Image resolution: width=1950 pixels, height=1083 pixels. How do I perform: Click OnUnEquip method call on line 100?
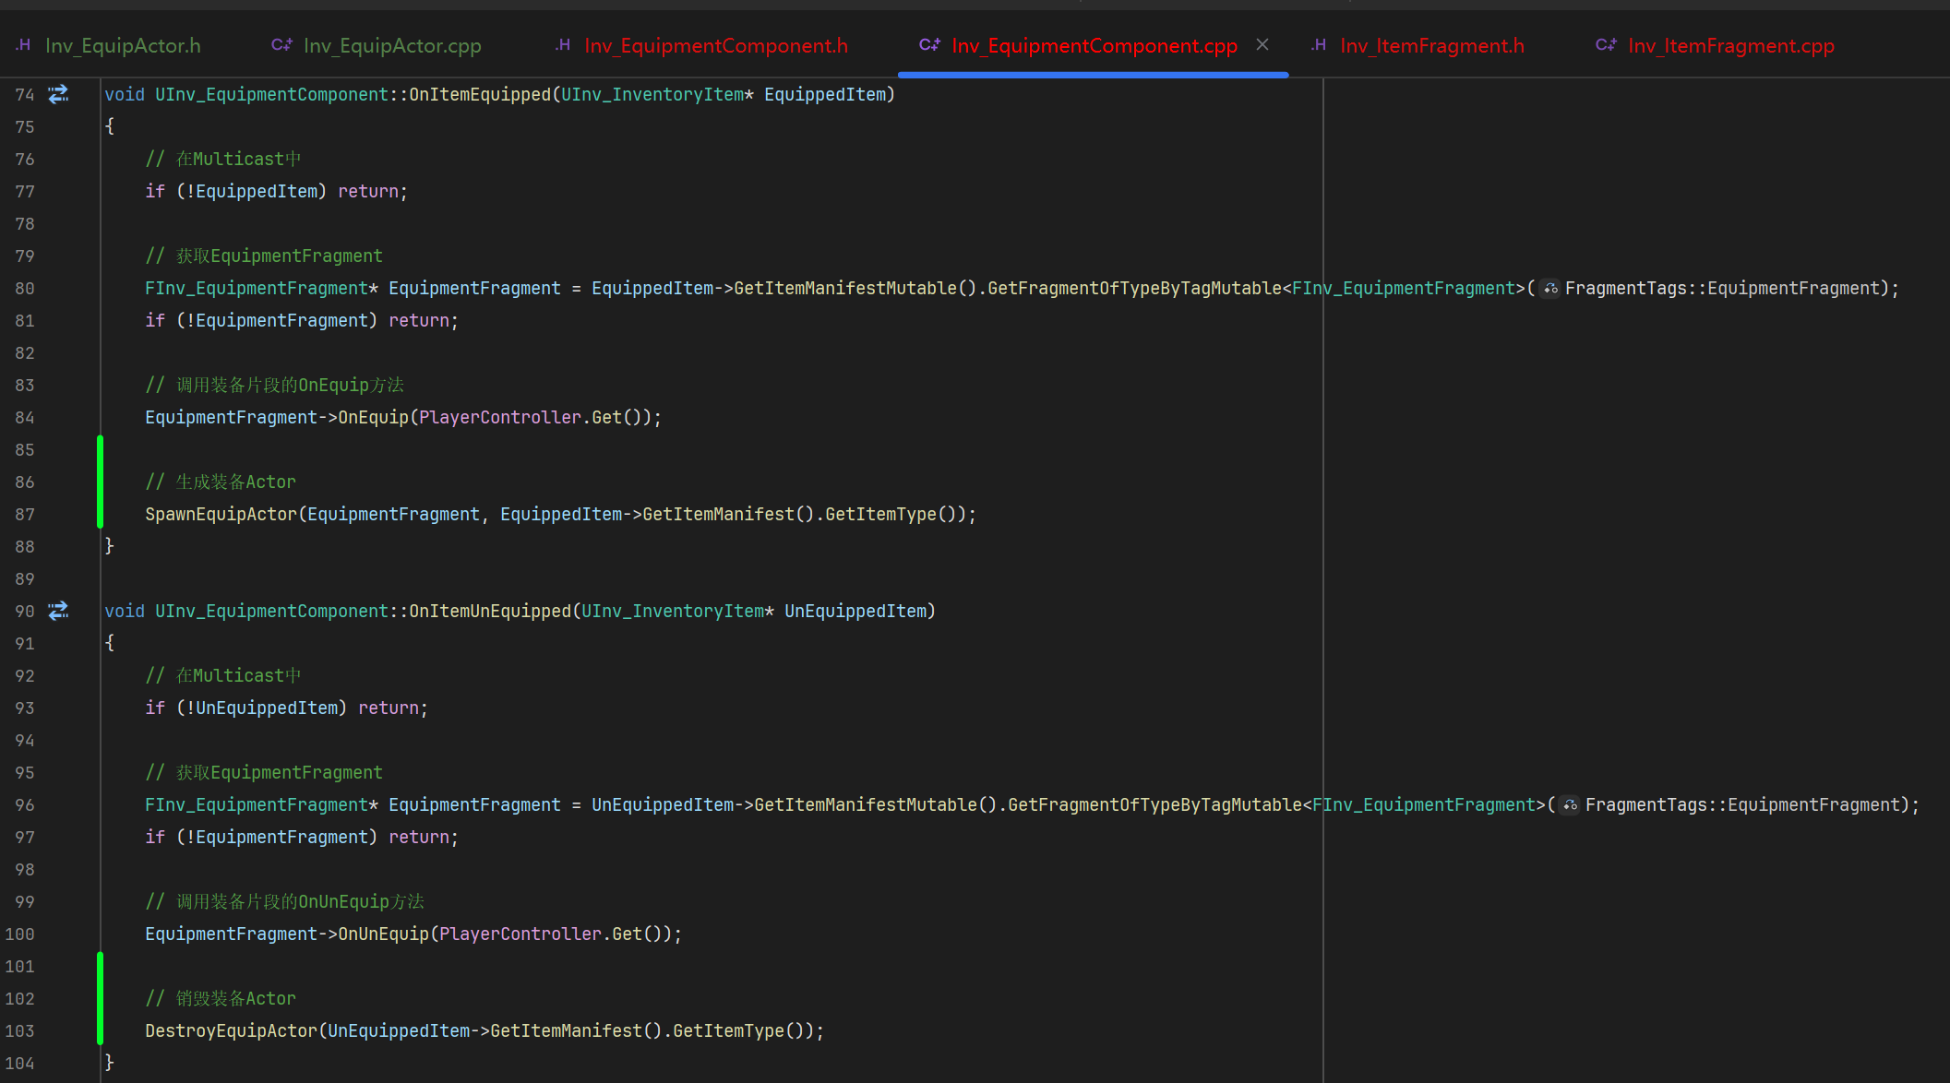[383, 934]
